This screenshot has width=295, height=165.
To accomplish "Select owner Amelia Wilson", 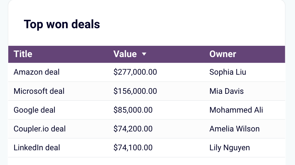I will coord(234,129).
